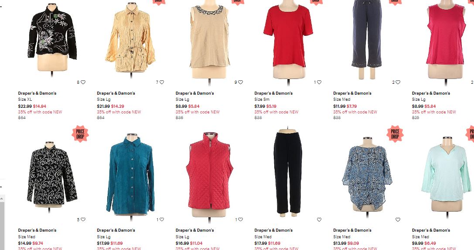The width and height of the screenshot is (474, 250).
Task: Open the $21.99 Size Lg listing title
Action: pyautogui.click(x=116, y=93)
